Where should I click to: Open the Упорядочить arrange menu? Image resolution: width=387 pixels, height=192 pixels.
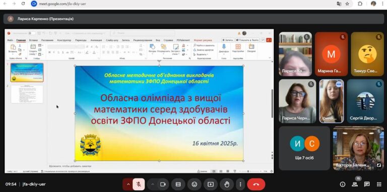pos(163,49)
